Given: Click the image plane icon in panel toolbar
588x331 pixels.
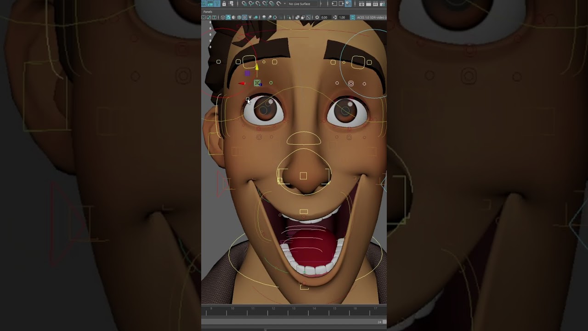Looking at the screenshot, I should [x=209, y=17].
